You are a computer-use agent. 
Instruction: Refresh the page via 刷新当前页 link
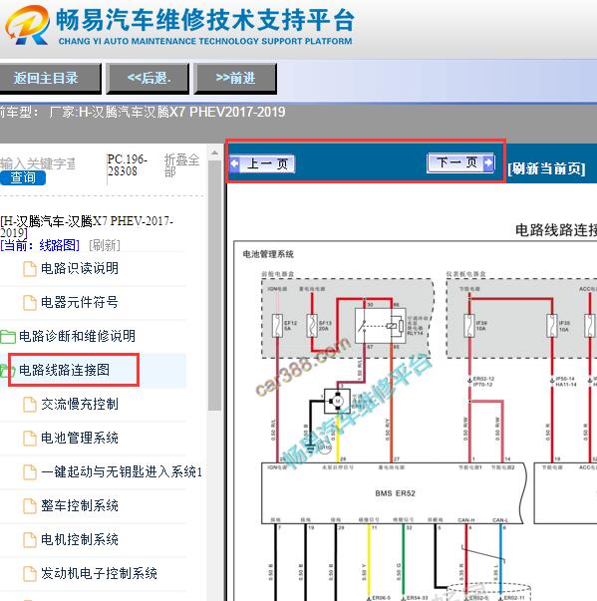coord(546,168)
